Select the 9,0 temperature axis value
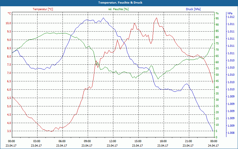Screen dimensions: 238x149 [9, 40]
